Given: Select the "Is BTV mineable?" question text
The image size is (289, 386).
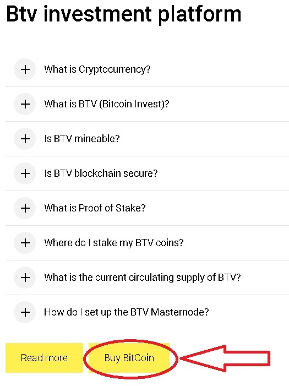Looking at the screenshot, I should tap(81, 139).
